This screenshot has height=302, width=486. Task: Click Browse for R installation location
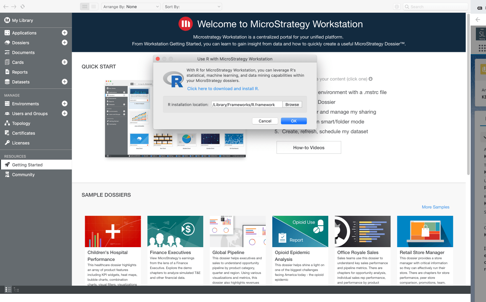(x=292, y=104)
